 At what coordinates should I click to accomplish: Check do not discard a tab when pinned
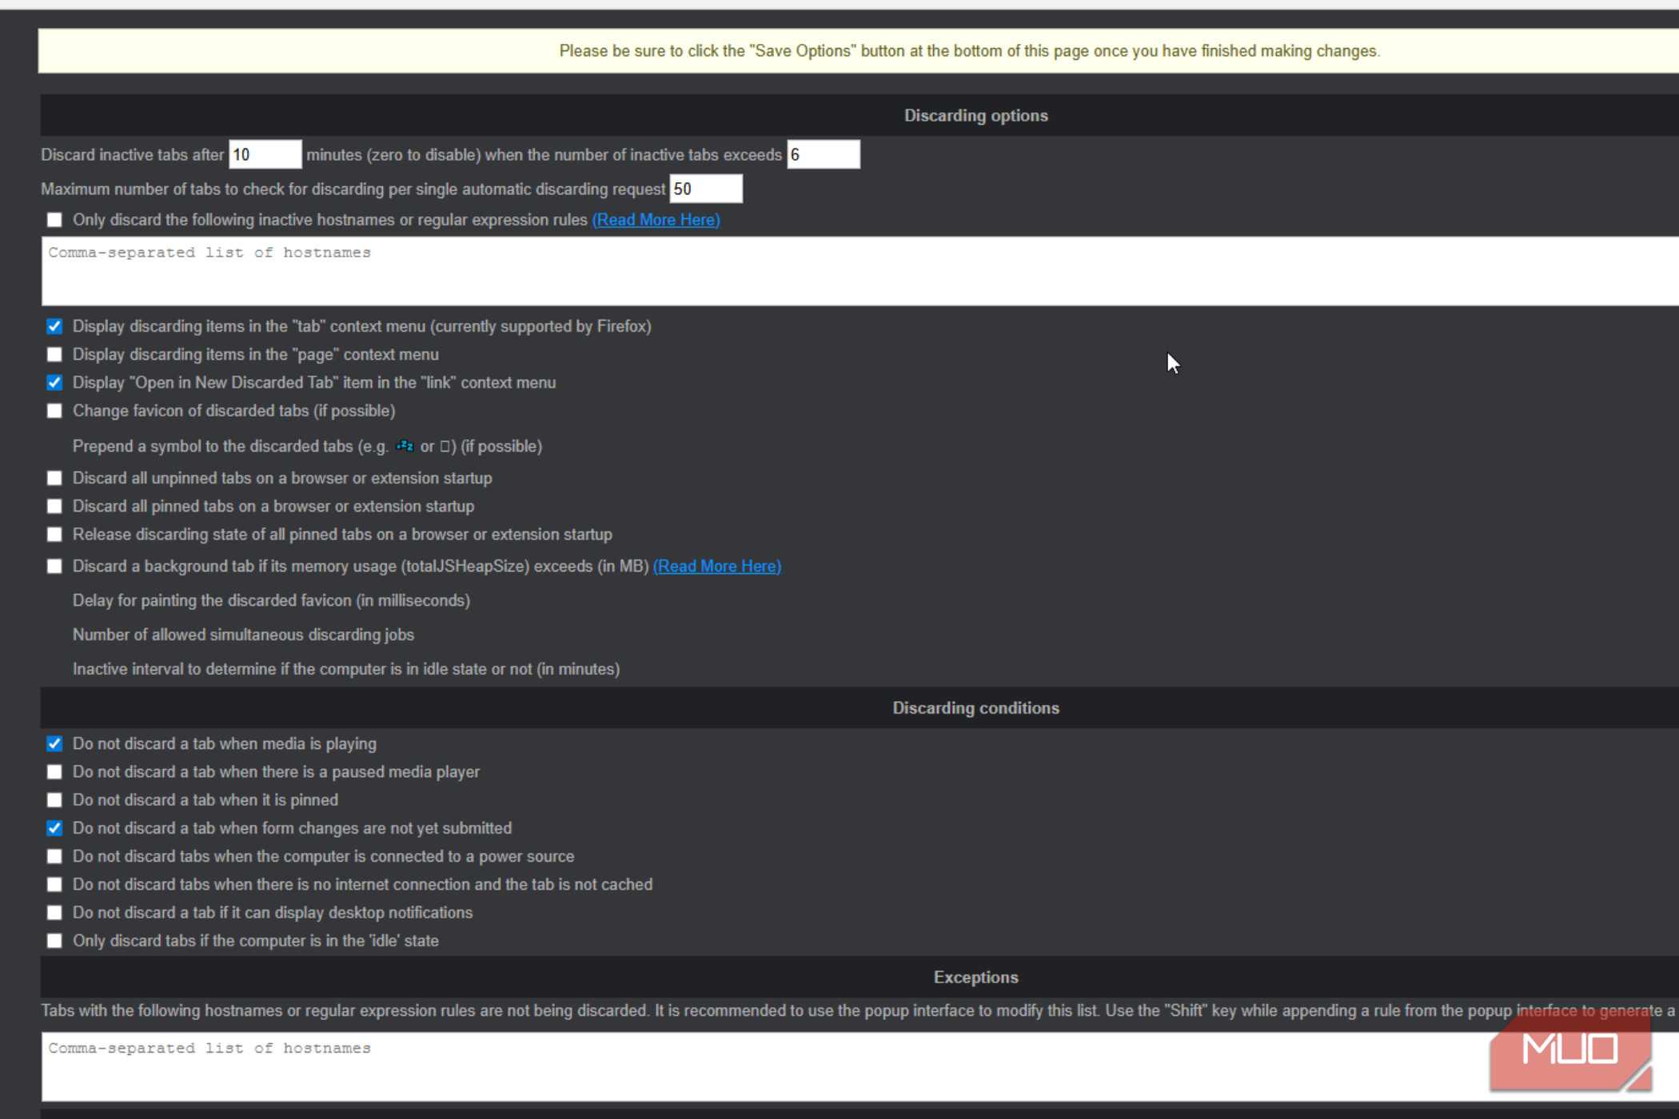pyautogui.click(x=54, y=800)
